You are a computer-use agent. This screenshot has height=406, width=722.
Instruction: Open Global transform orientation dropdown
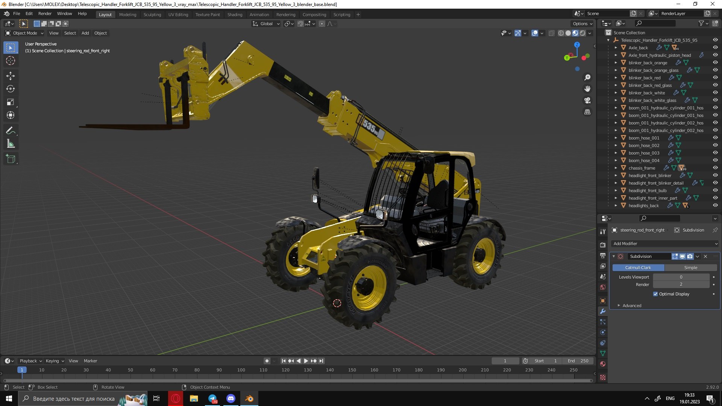(x=266, y=24)
